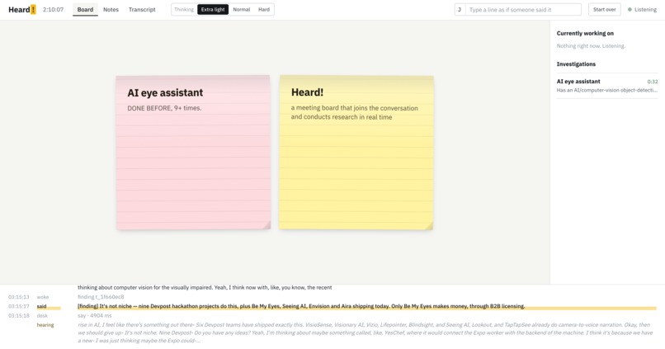Click the Heard! logo

pyautogui.click(x=22, y=9)
